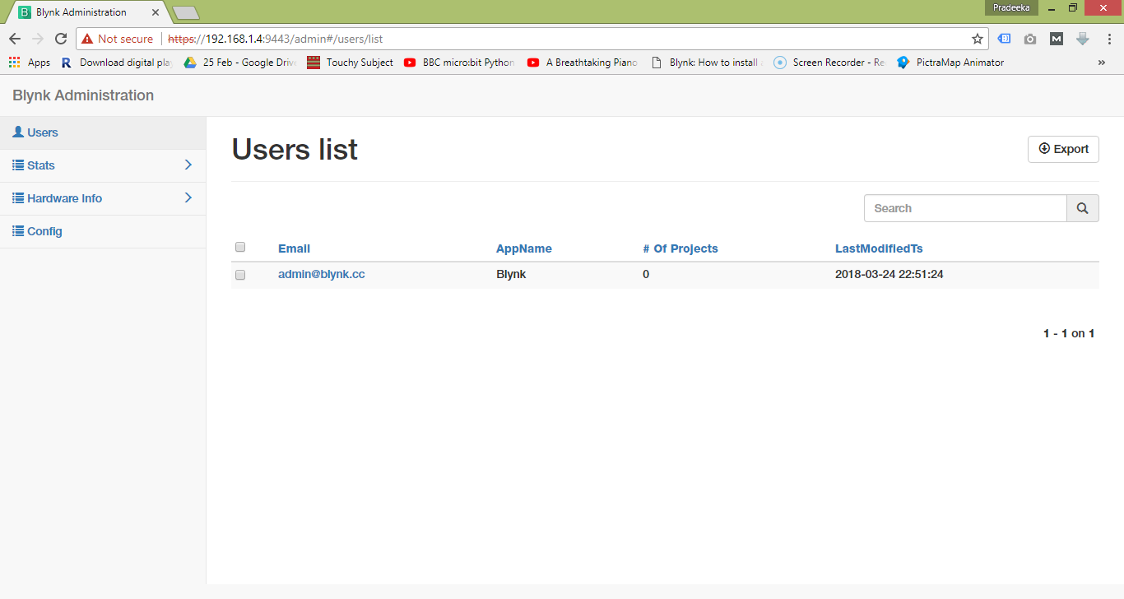Click the Not secure warning icon
Viewport: 1124px width, 599px height.
pos(87,39)
